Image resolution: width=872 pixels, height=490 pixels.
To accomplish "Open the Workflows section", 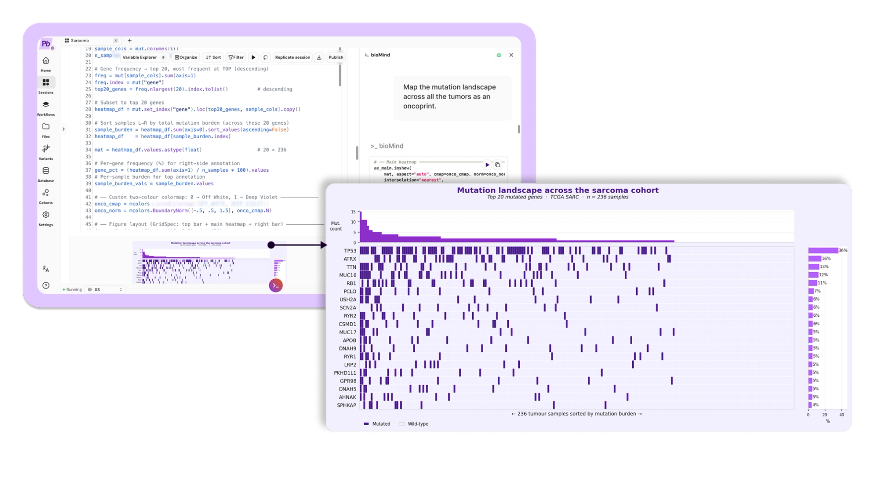I will [46, 108].
